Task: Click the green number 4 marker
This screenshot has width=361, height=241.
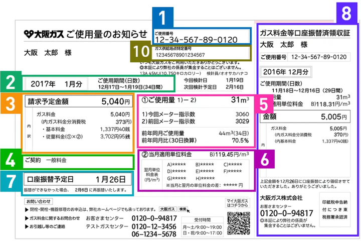Action: [11, 159]
